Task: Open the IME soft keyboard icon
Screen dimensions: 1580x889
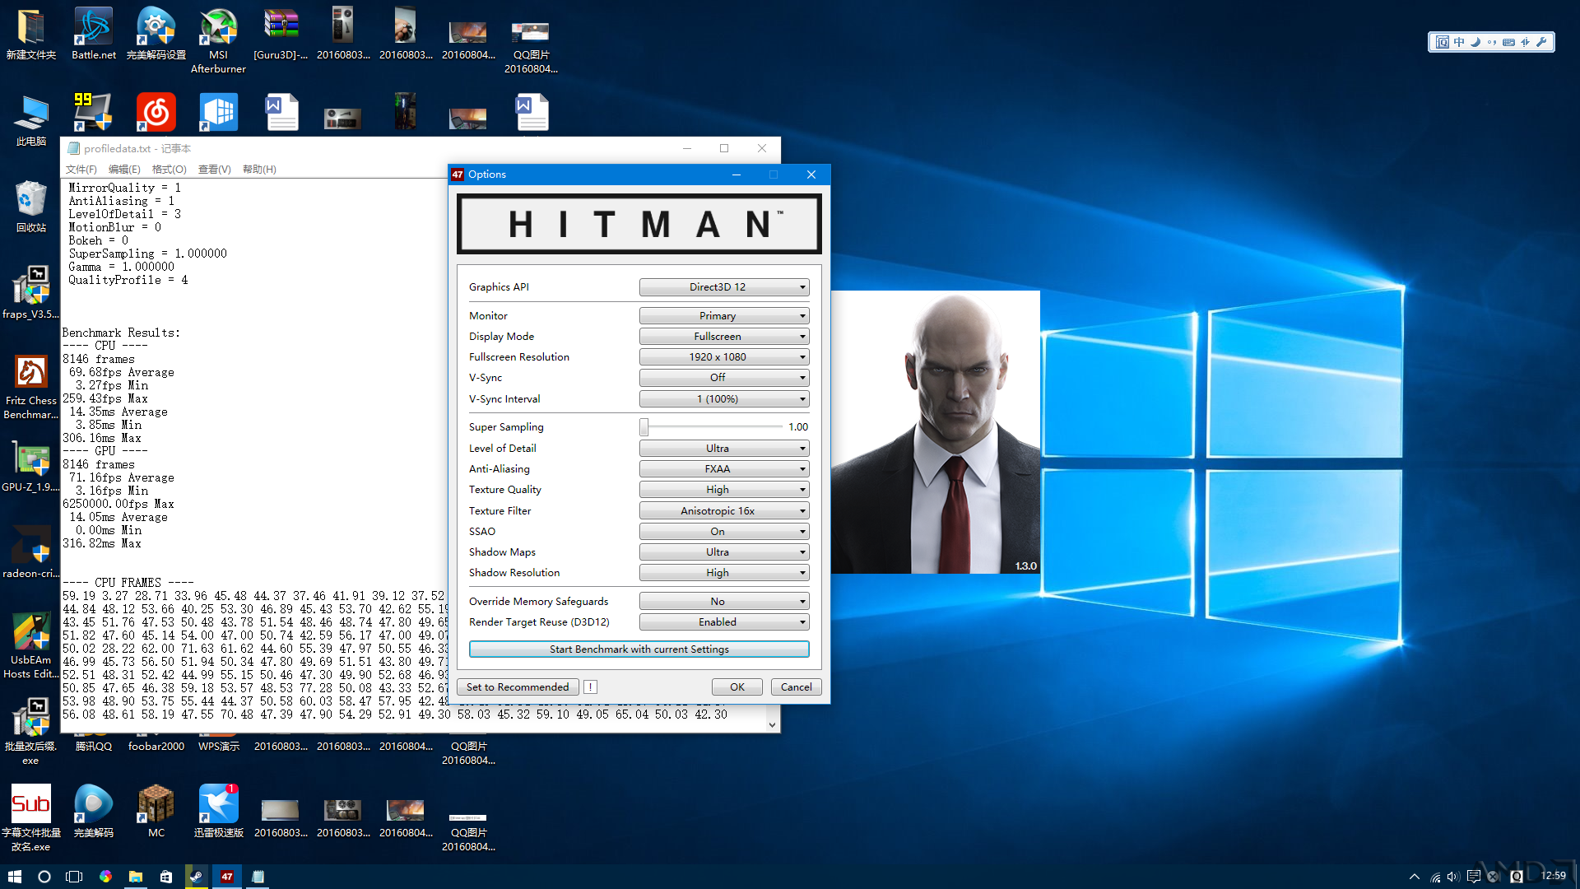Action: coord(1508,42)
